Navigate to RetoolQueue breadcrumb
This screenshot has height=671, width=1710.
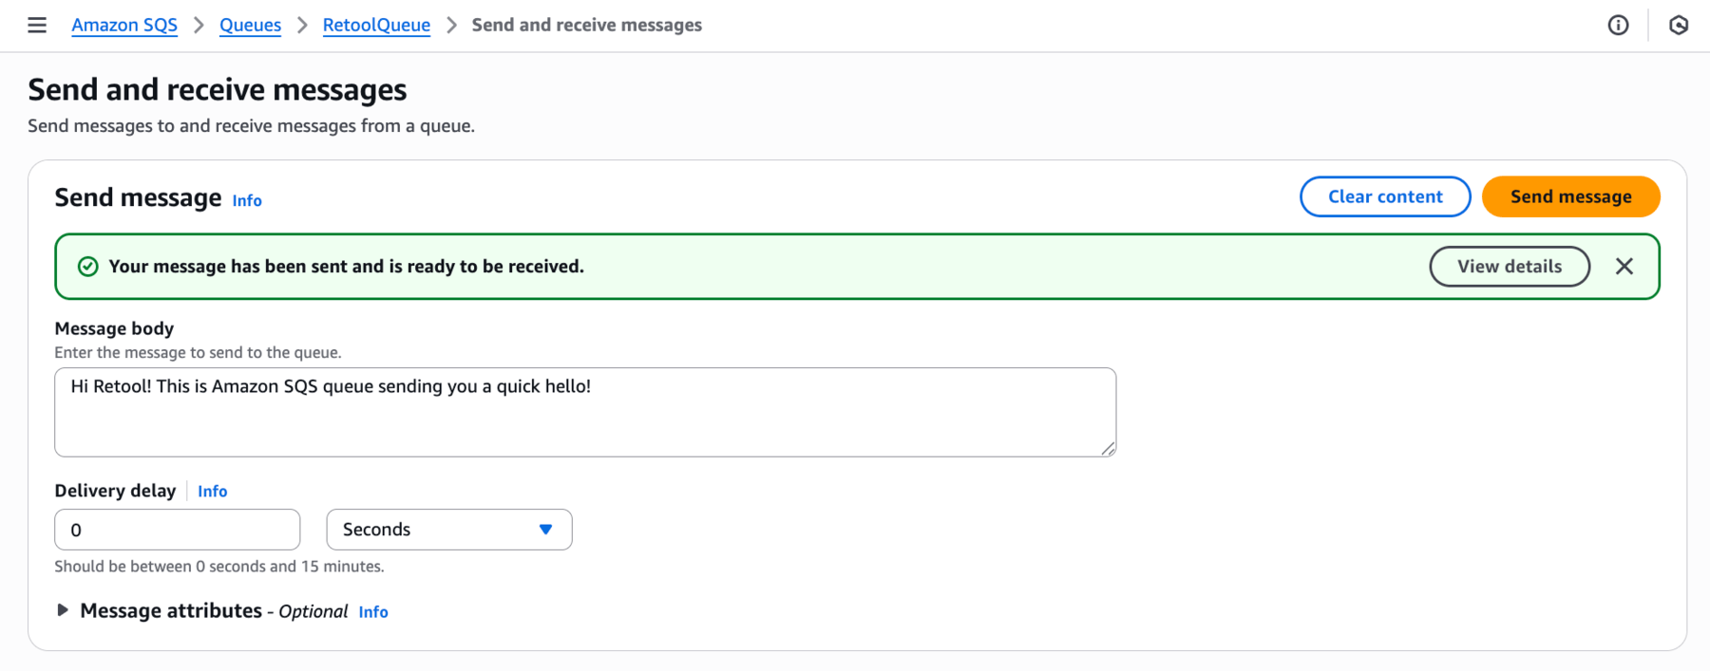[376, 25]
